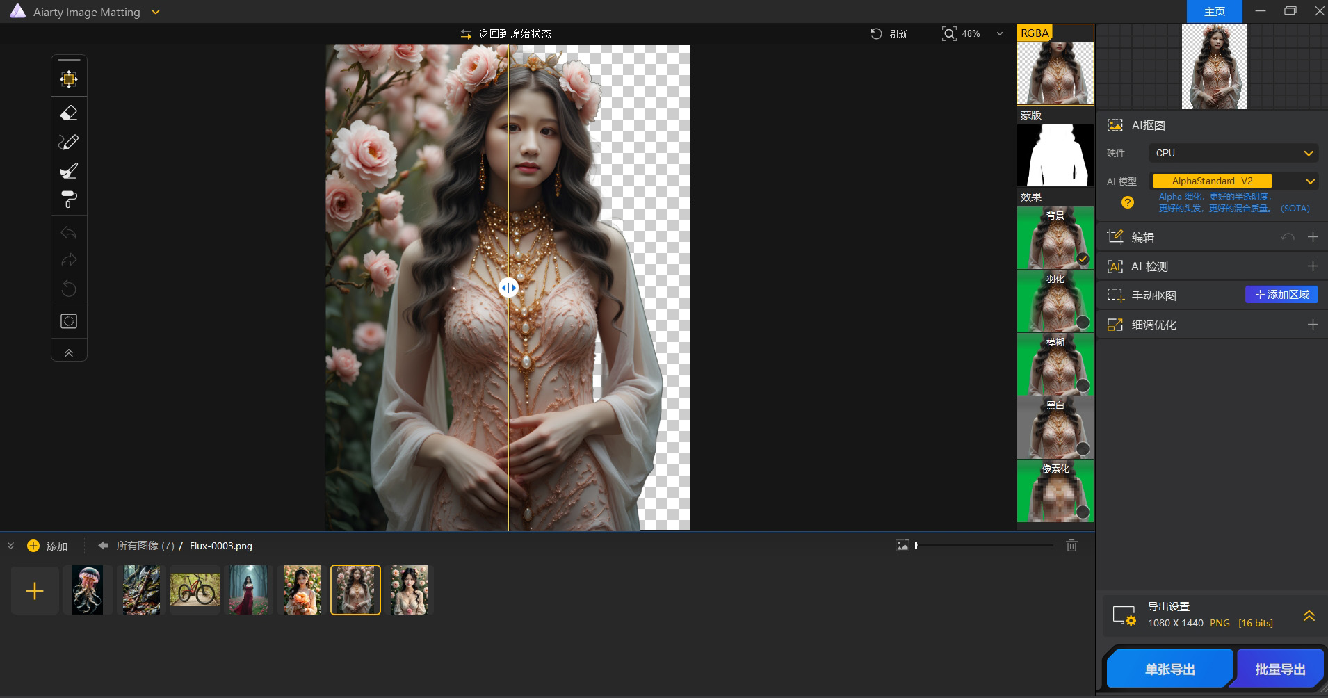Collapse the left toolbar with double chevron
This screenshot has width=1328, height=698.
tap(69, 352)
